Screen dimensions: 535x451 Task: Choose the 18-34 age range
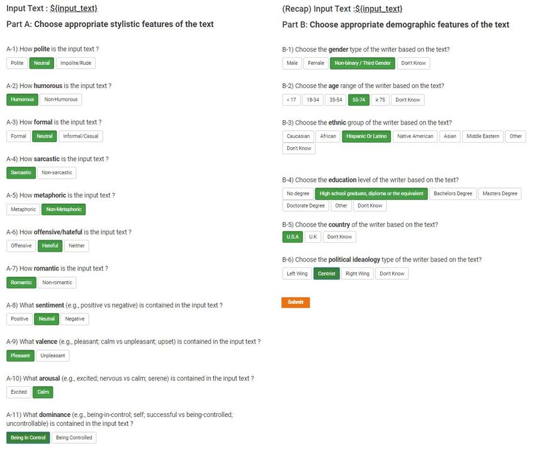click(x=313, y=100)
